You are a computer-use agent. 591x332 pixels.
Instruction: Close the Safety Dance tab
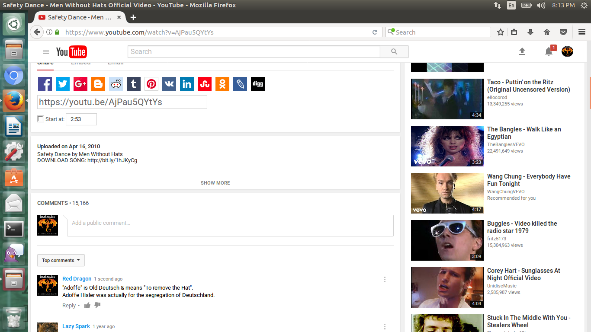[x=120, y=17]
